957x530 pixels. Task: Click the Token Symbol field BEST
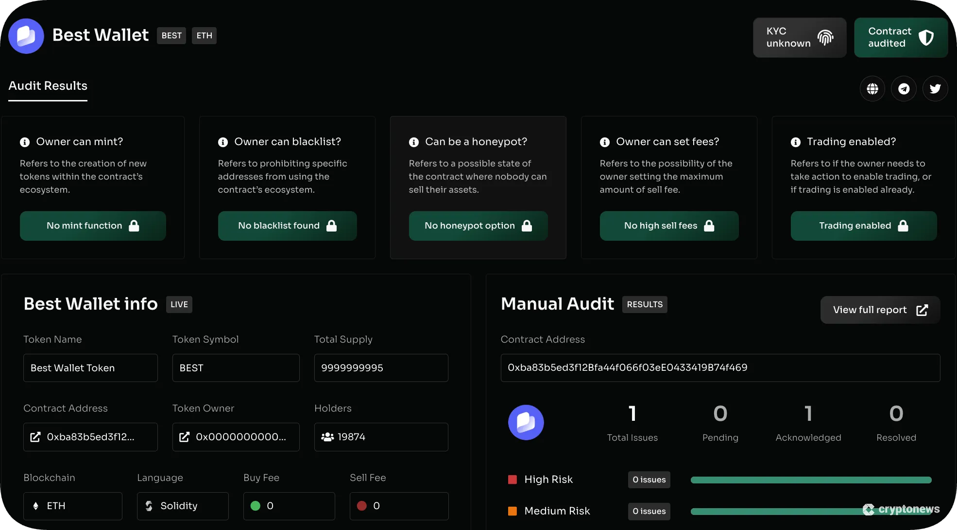(236, 368)
